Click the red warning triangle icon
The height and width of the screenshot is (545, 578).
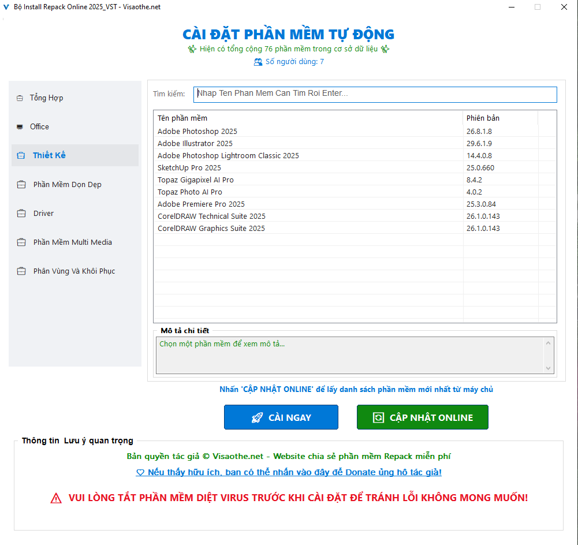(56, 498)
